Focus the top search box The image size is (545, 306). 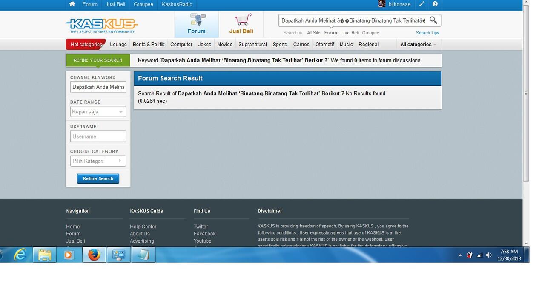click(x=353, y=20)
